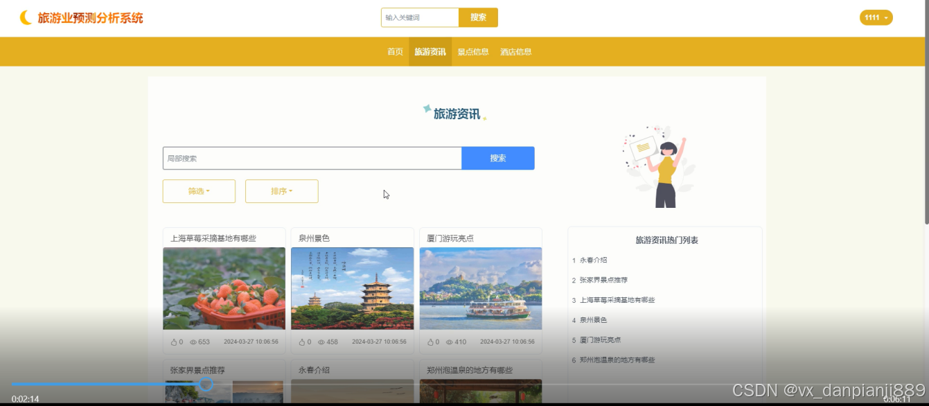The image size is (929, 406).
Task: Click 旅游业预测分析系统 site title
Action: 91,18
